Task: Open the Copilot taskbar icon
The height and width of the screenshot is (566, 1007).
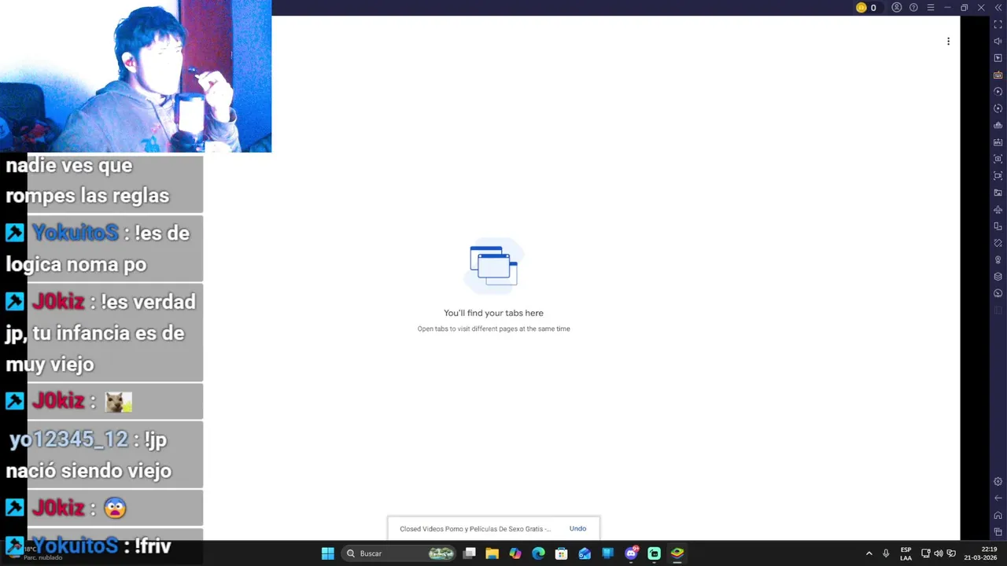Action: (x=515, y=553)
